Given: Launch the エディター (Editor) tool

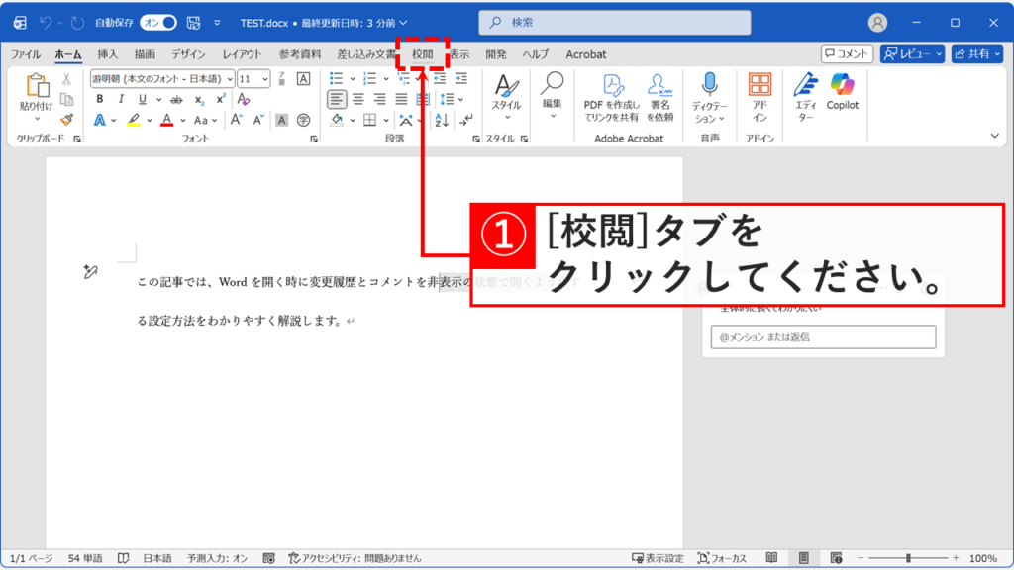Looking at the screenshot, I should (803, 98).
